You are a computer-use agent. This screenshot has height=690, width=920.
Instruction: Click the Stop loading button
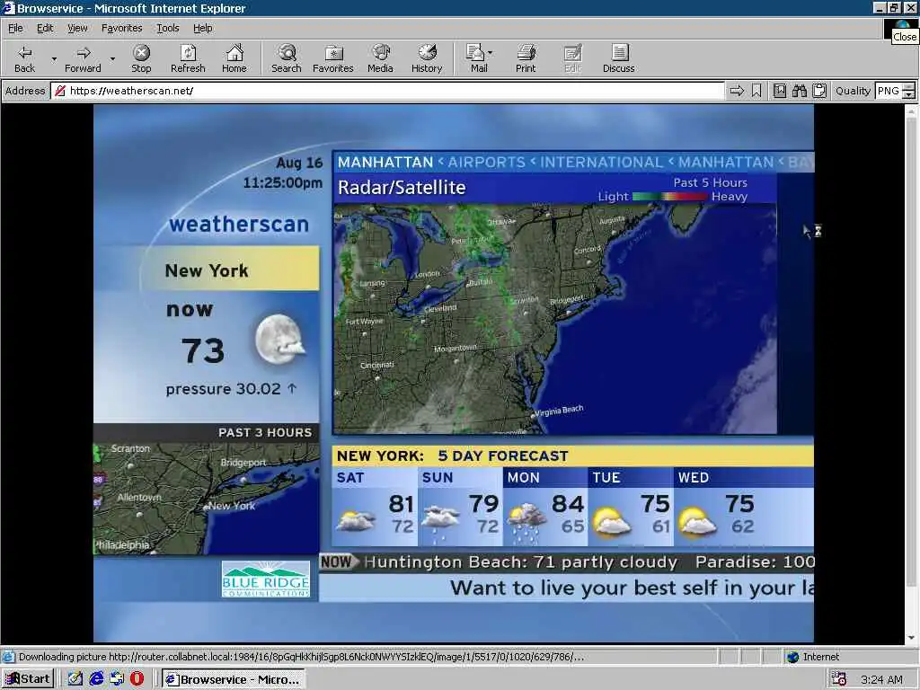pos(141,59)
